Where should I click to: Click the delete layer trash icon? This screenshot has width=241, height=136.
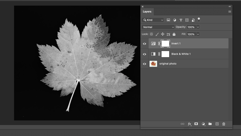224,124
